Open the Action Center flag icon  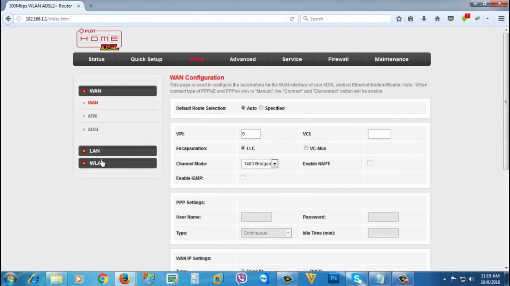click(453, 279)
